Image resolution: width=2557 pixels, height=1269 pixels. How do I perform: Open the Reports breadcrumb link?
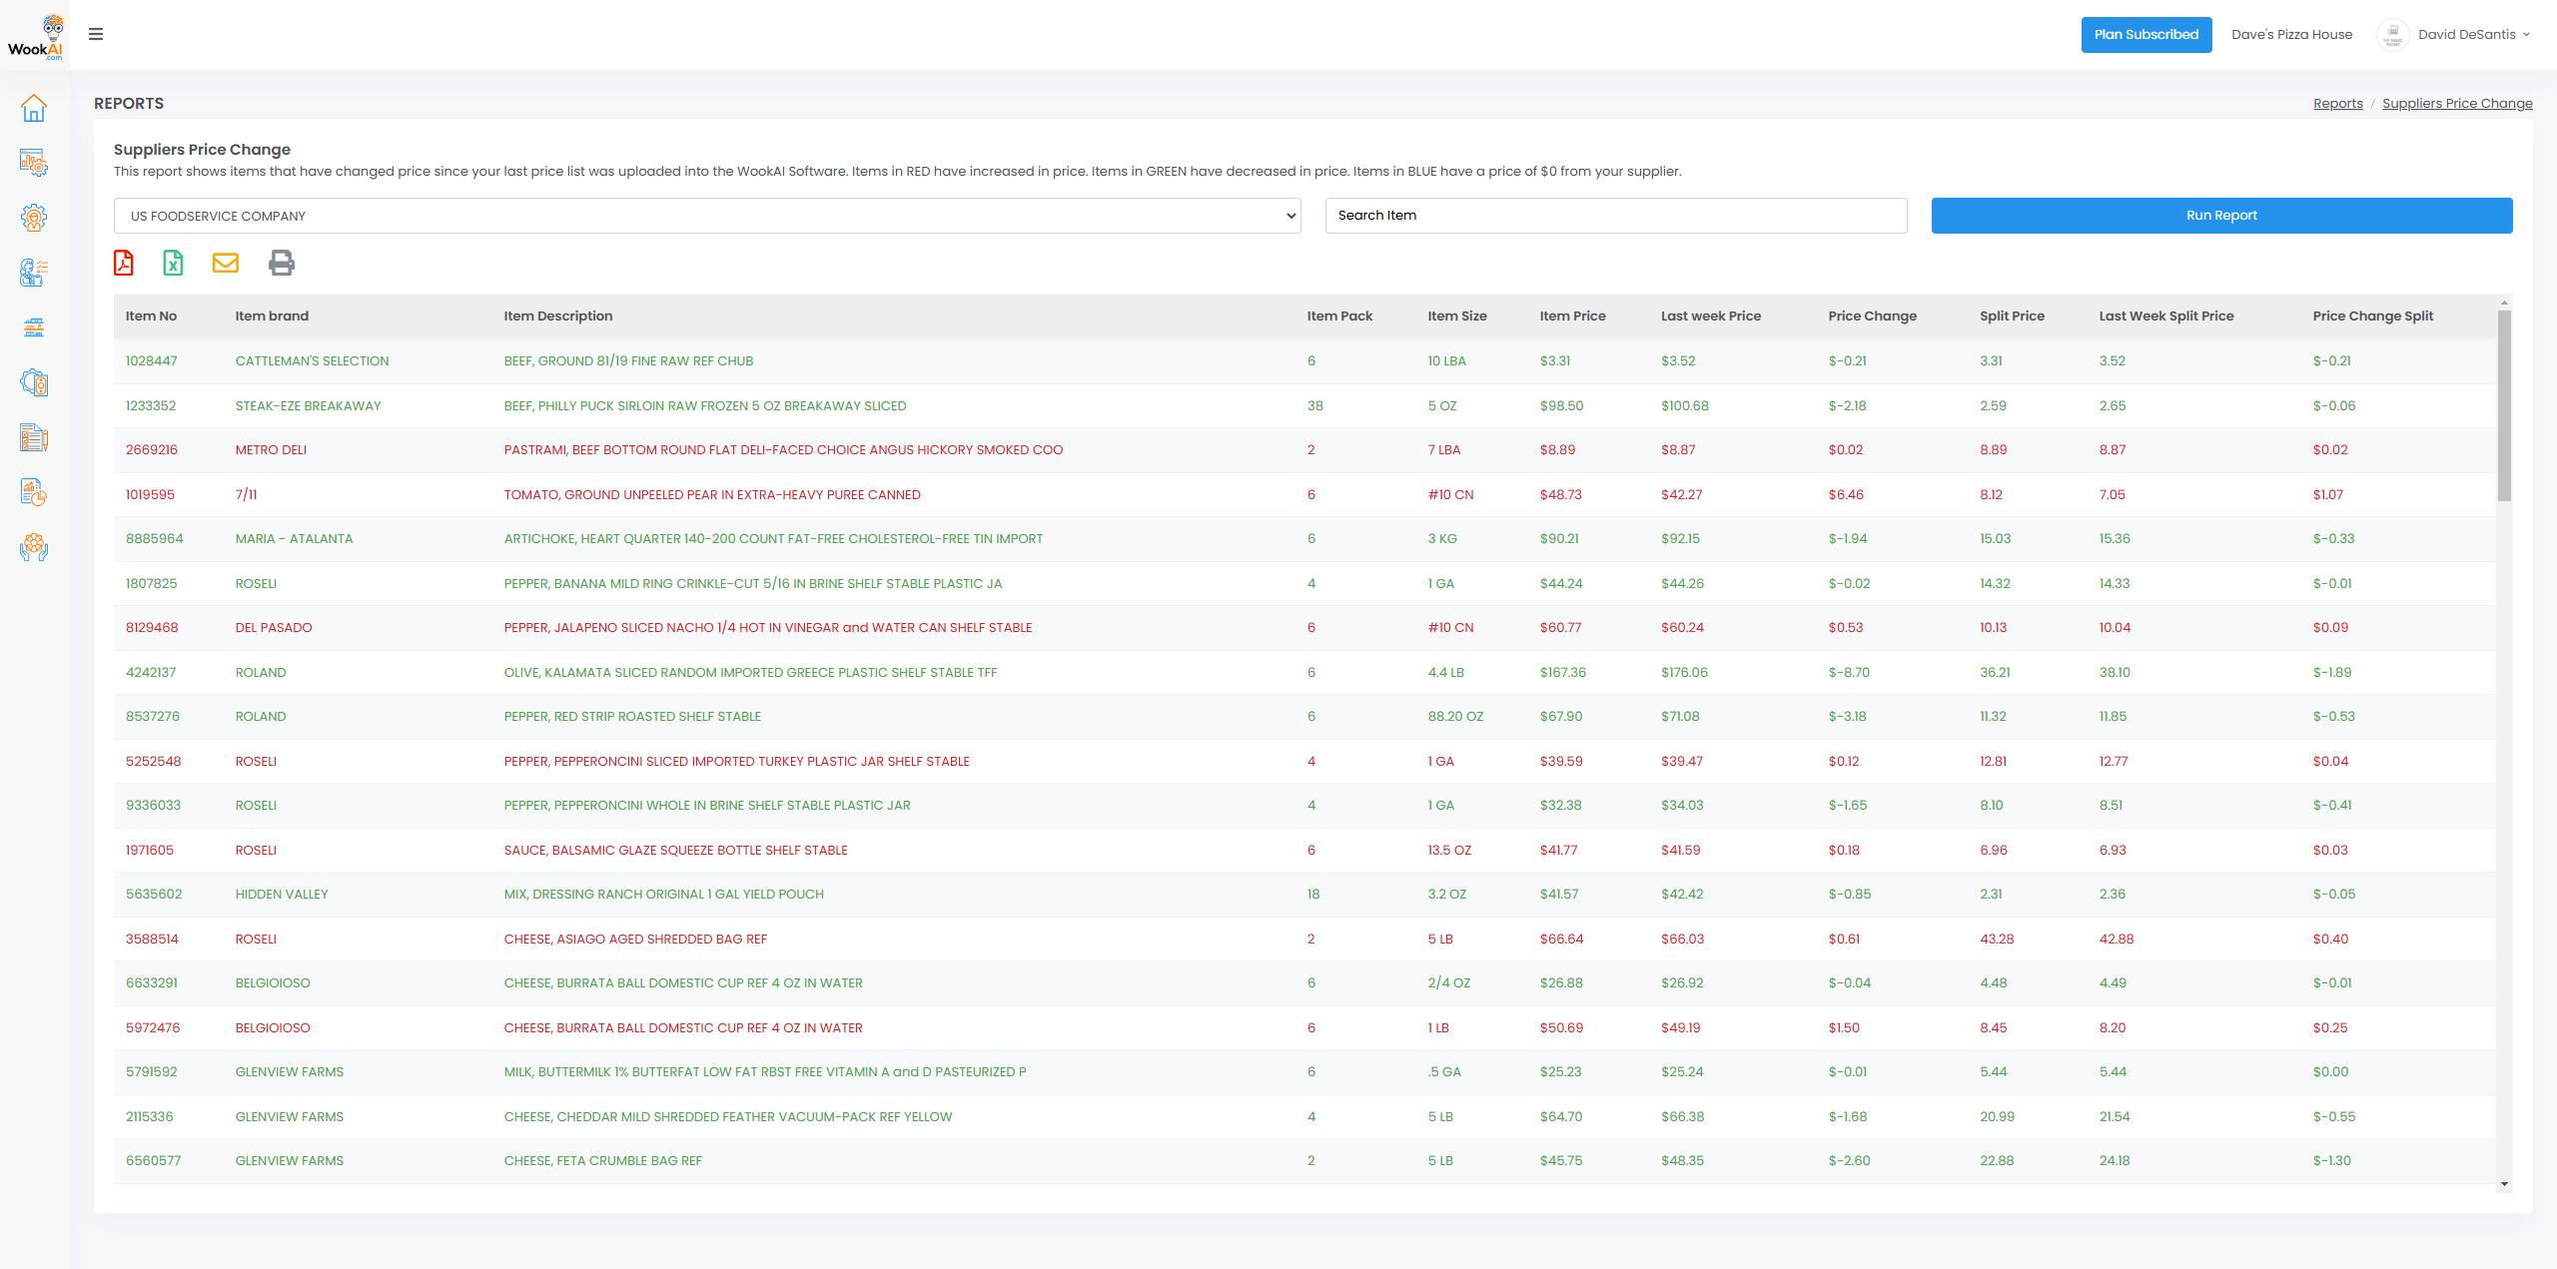click(2337, 103)
